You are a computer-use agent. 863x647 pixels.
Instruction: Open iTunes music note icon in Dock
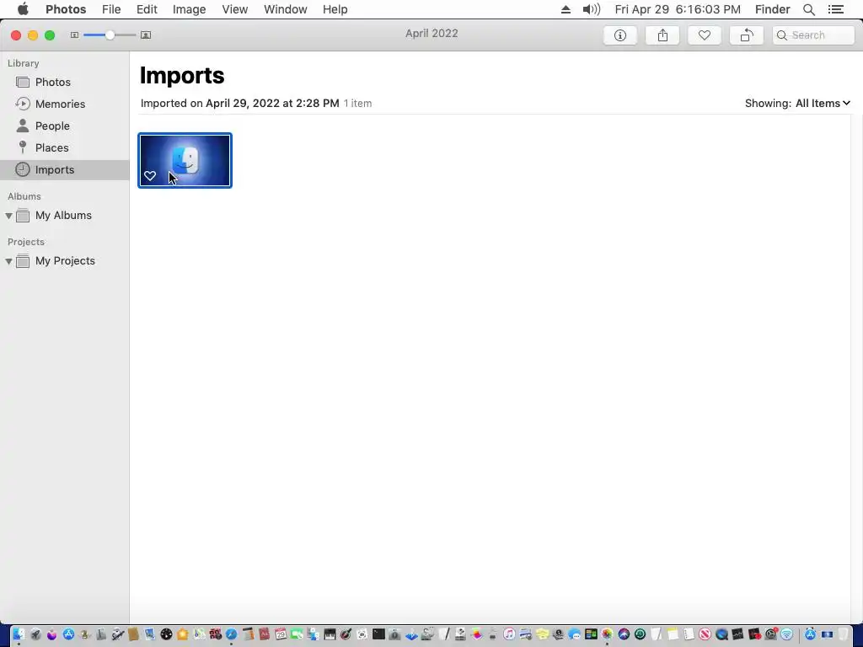pos(509,634)
